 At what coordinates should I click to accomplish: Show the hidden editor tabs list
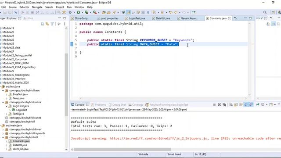click(x=235, y=18)
